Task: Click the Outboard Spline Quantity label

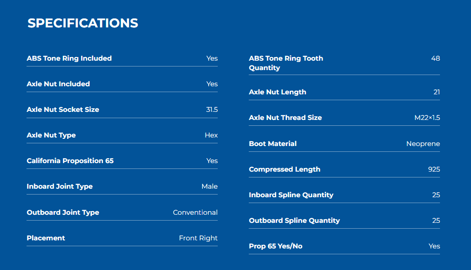Action: [x=294, y=221]
